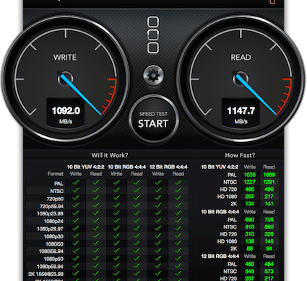Click 1080p29.97 row 10 Bit YUV Write checkmark
The width and height of the screenshot is (307, 281).
[76, 228]
